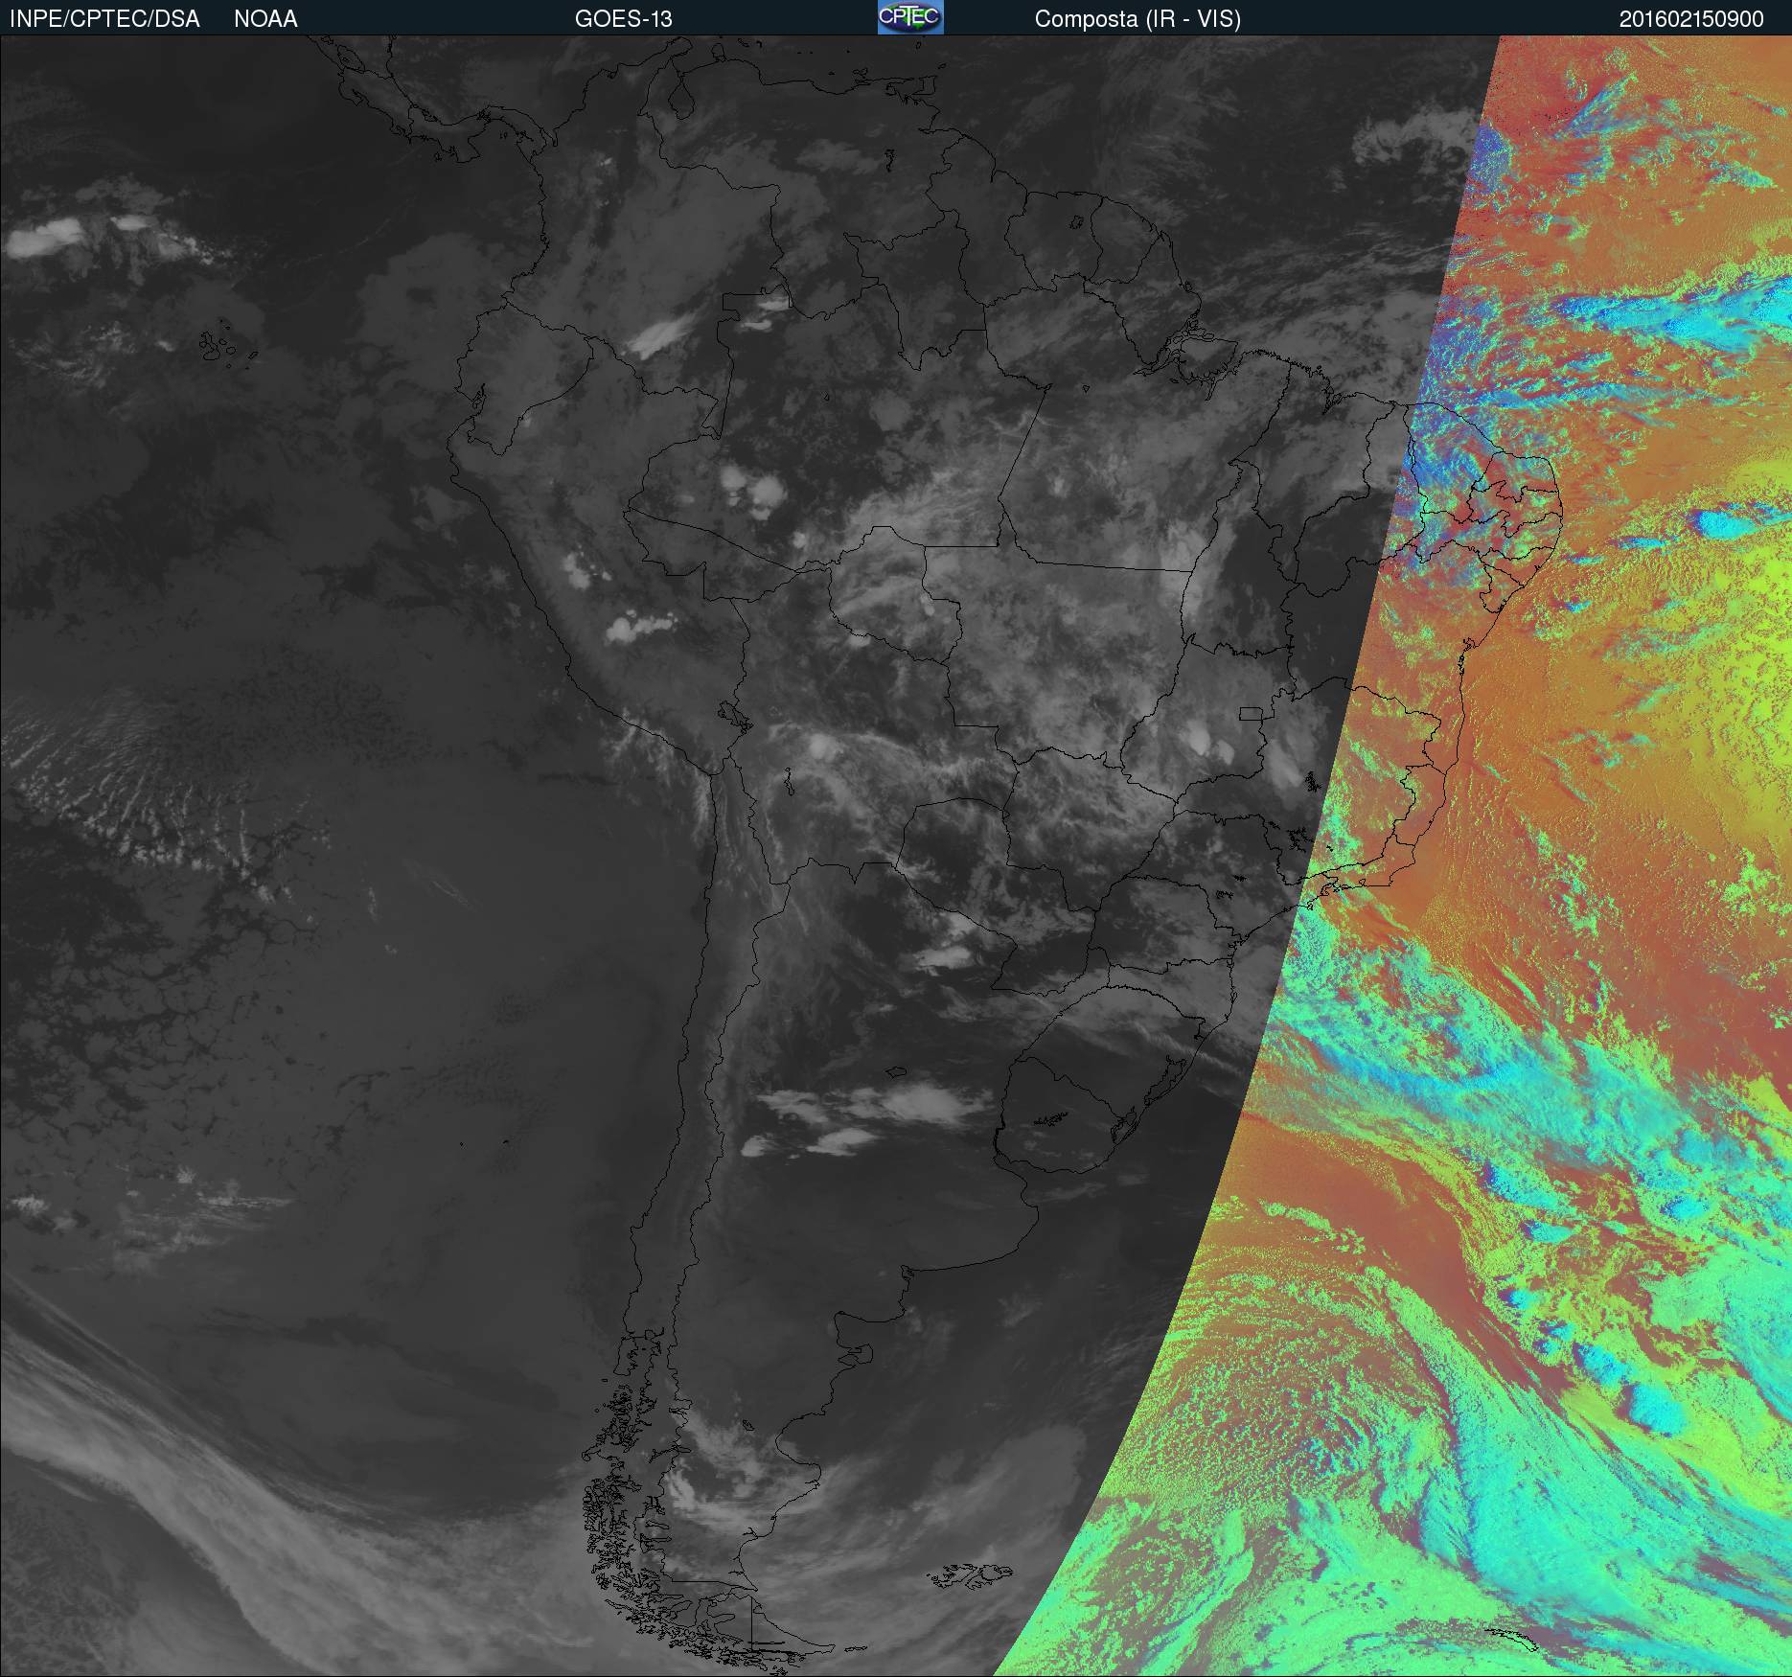
Task: Select the GOES-13 satellite label
Action: click(x=623, y=19)
